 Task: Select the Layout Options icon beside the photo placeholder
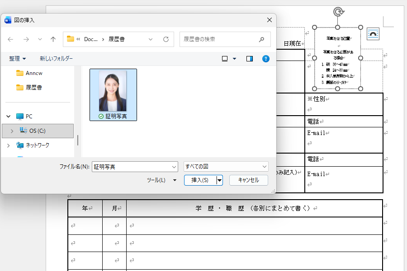coord(373,33)
